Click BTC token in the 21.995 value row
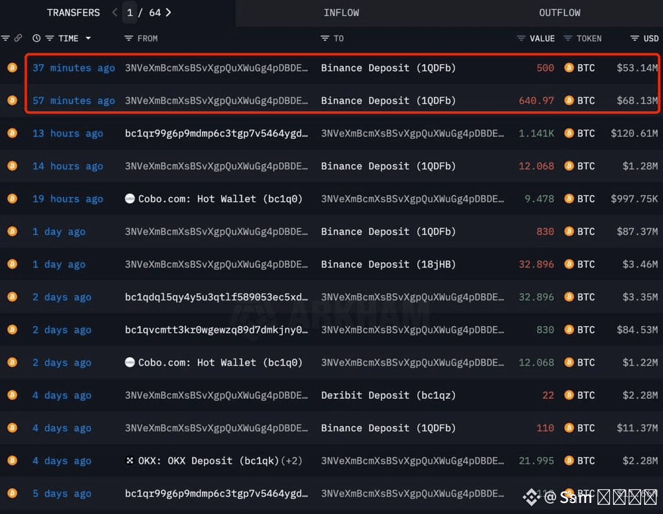This screenshot has height=514, width=663. coord(579,461)
